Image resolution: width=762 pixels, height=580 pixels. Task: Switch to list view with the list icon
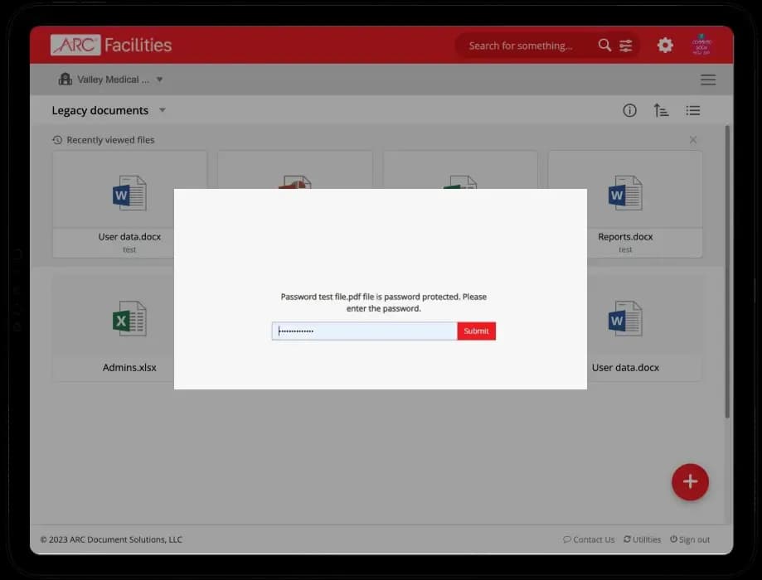pyautogui.click(x=692, y=109)
